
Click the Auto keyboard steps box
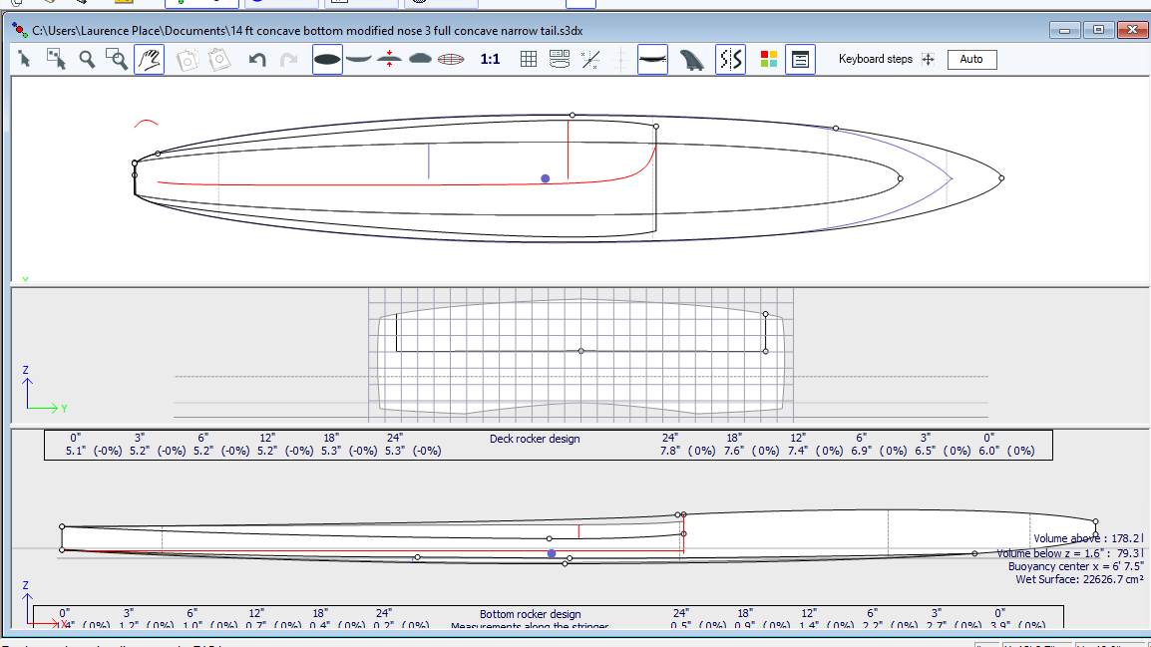[x=971, y=60]
